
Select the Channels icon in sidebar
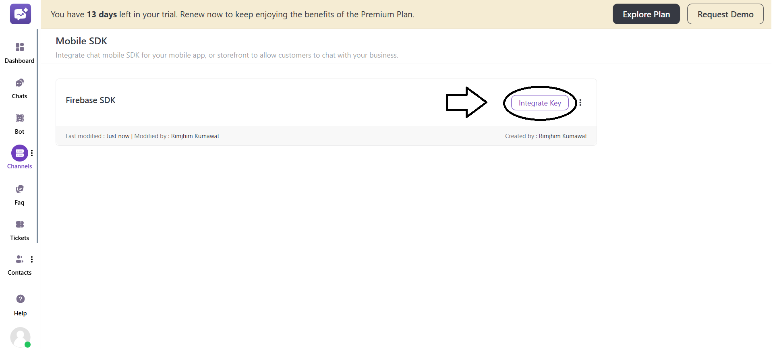click(19, 153)
